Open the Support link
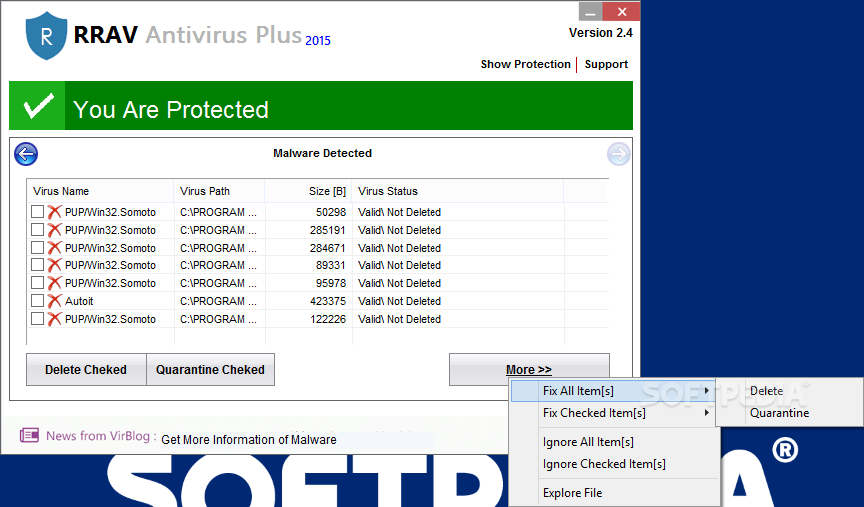Screen dimensions: 864x507 coord(606,65)
